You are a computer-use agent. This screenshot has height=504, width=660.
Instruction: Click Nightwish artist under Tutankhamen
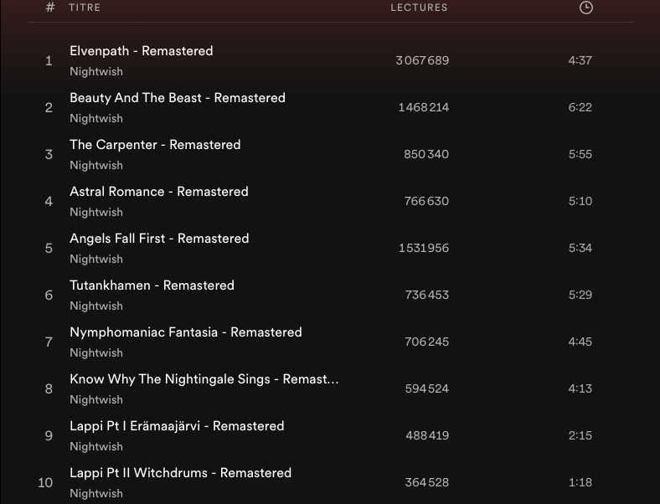(x=96, y=306)
